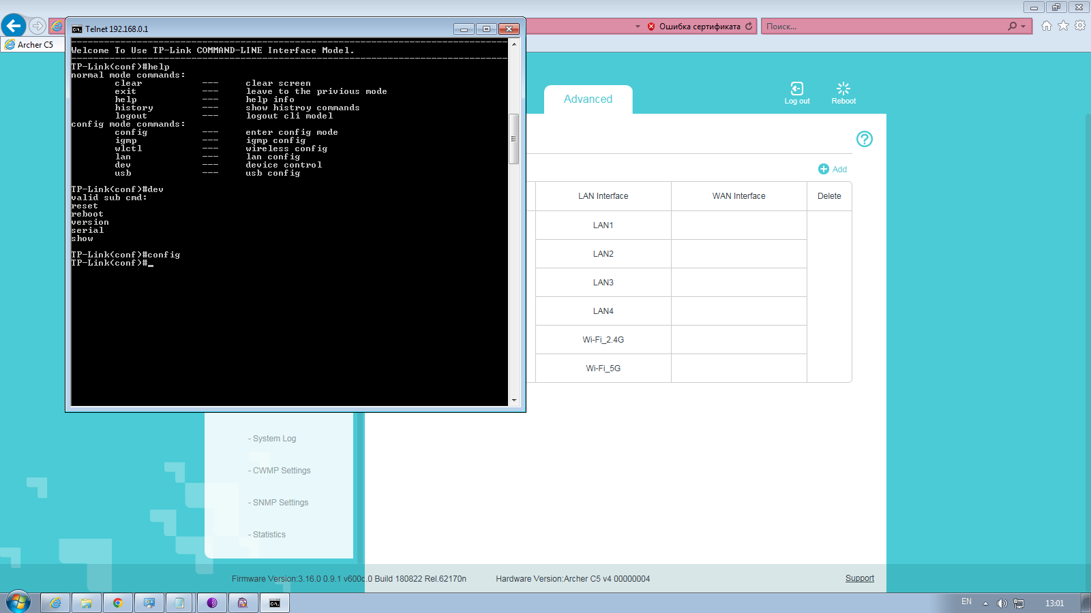This screenshot has height=613, width=1091.
Task: Click the Delete column header
Action: point(829,196)
